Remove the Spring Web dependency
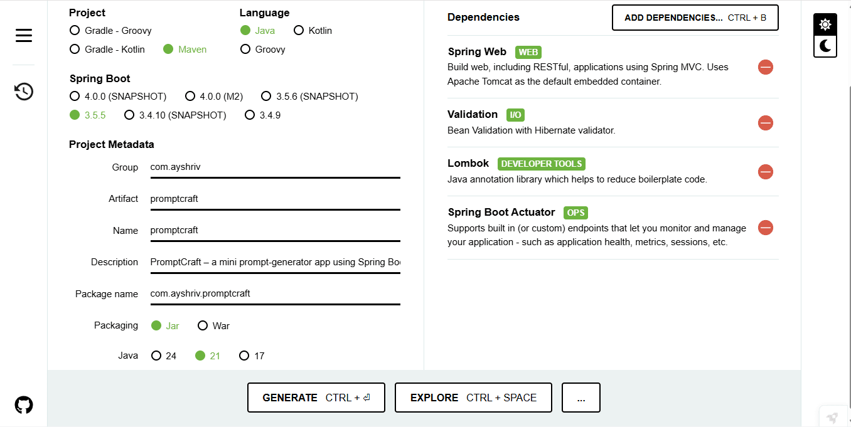The image size is (851, 427). 766,67
